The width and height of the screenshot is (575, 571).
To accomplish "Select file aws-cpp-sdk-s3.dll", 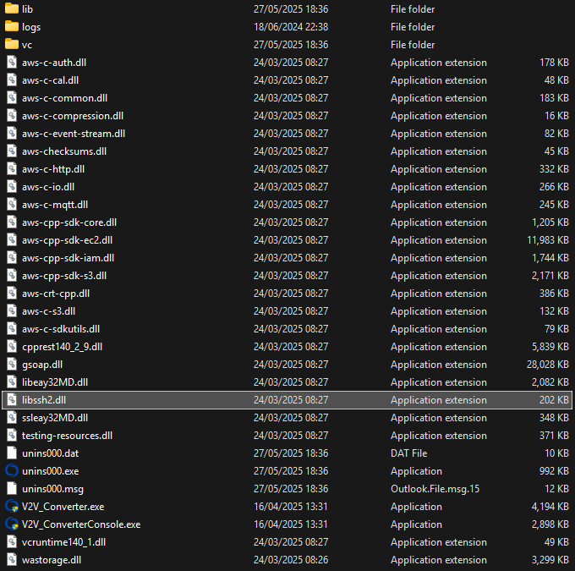I will 64,276.
